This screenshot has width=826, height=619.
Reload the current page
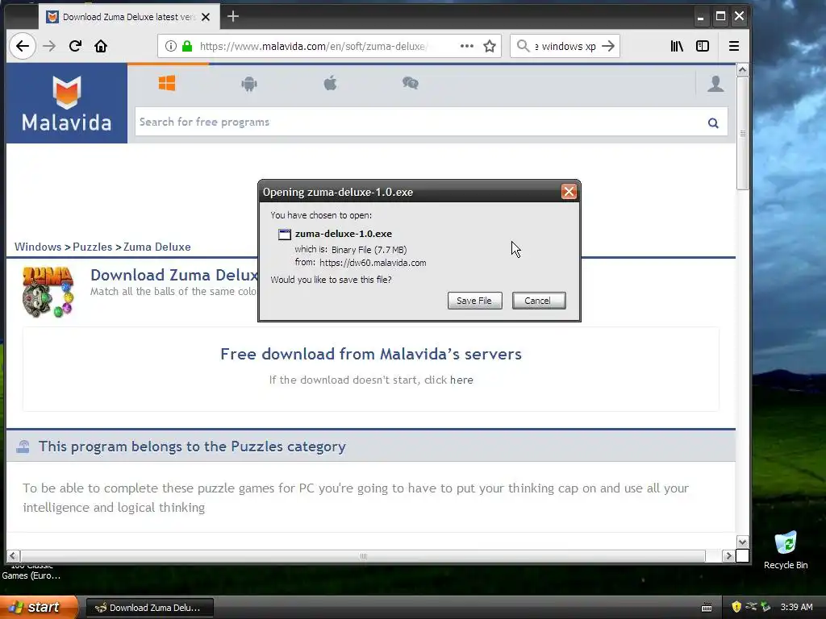[x=75, y=46]
